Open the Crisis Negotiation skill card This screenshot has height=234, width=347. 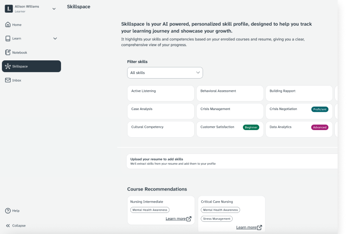click(x=299, y=111)
